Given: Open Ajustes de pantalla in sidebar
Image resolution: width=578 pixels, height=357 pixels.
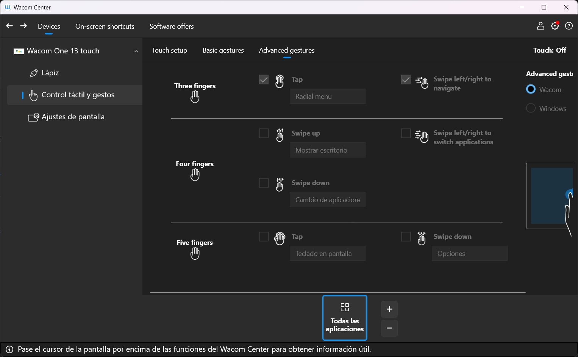Looking at the screenshot, I should [73, 117].
